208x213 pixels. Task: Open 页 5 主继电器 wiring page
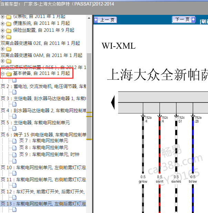pos(35,123)
